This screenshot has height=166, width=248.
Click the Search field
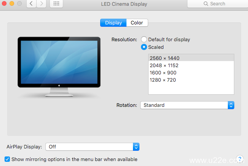[x=218, y=4]
